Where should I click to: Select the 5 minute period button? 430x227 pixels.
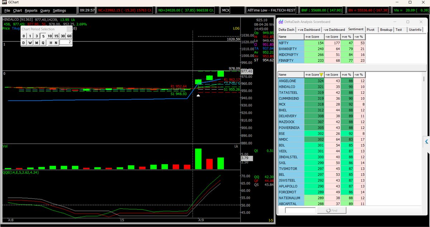43,36
